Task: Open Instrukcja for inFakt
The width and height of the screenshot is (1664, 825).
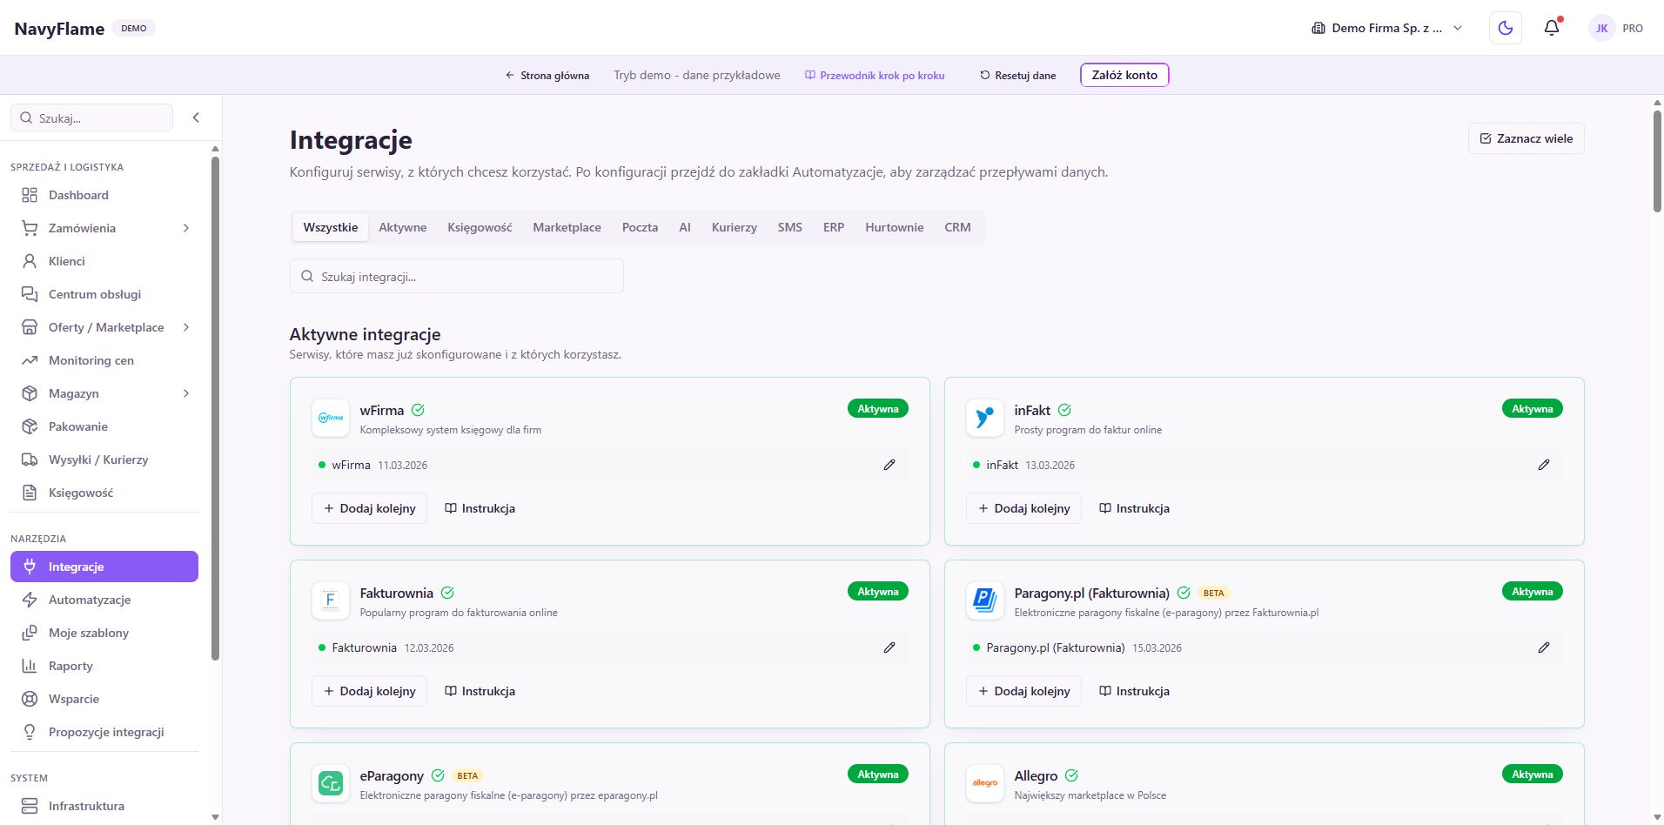Action: (x=1135, y=508)
